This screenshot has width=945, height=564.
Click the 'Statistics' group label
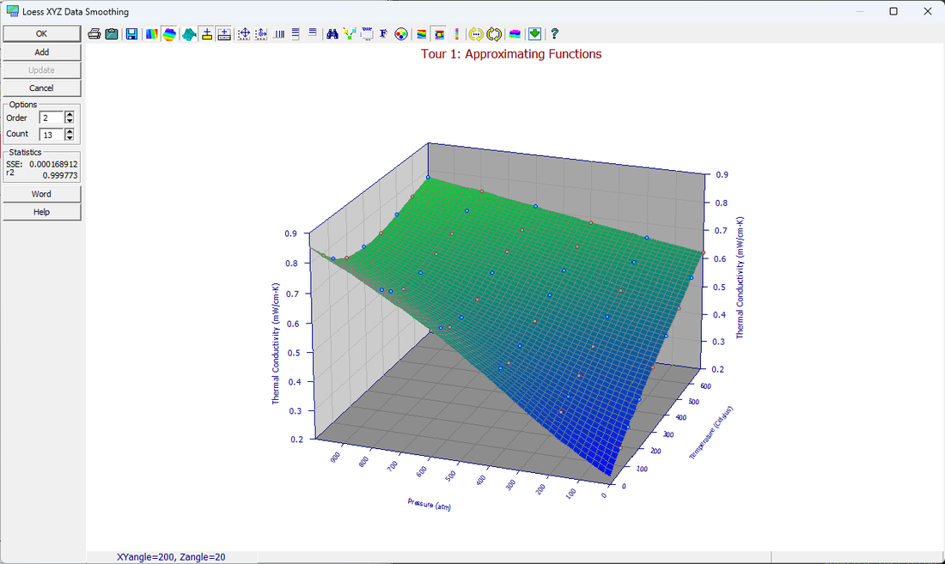click(25, 152)
